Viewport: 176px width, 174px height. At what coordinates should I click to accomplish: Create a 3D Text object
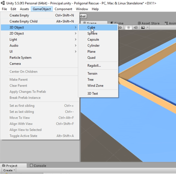(x=98, y=94)
